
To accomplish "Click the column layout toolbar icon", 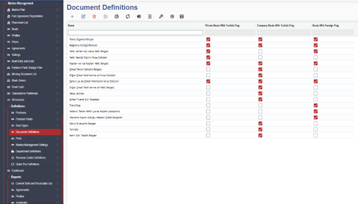I will tap(150, 16).
